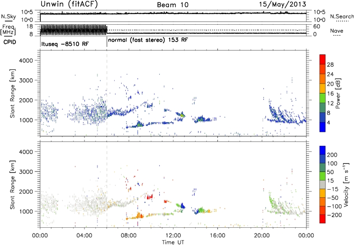Click the red bottom of the Velocity colorbar
Image resolution: width=354 pixels, height=245 pixels.
tap(323, 219)
